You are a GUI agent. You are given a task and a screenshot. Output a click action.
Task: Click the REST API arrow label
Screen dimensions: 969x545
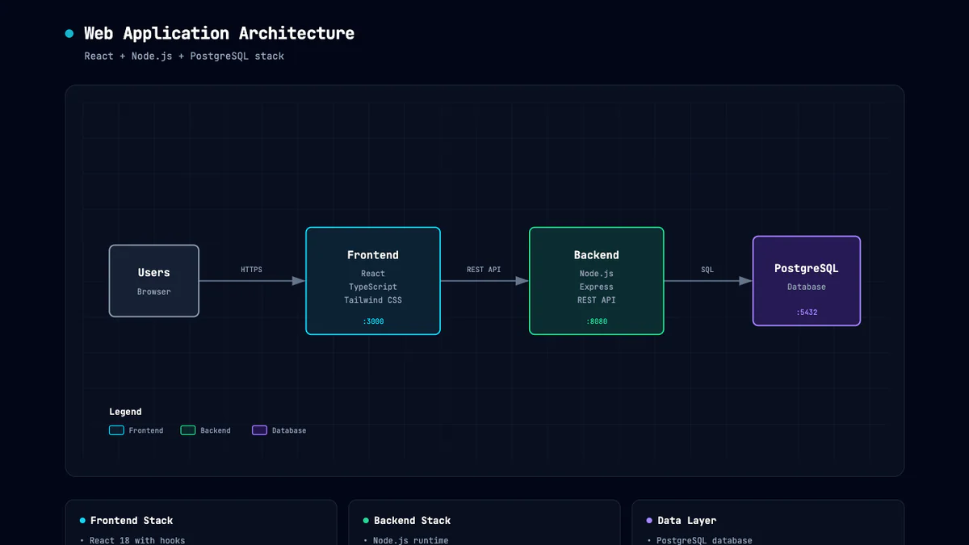click(x=484, y=269)
